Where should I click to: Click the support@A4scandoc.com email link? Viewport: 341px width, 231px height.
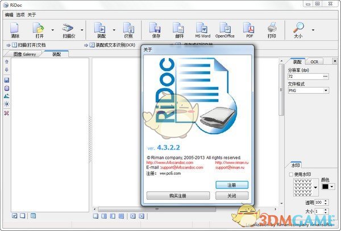pyautogui.click(x=182, y=167)
